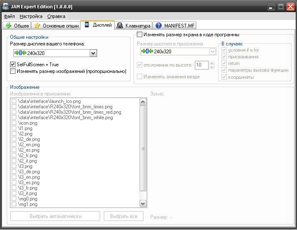The height and width of the screenshot is (230, 297).
Task: Toggle параметры вызова функции checkbox
Action: click(224, 70)
